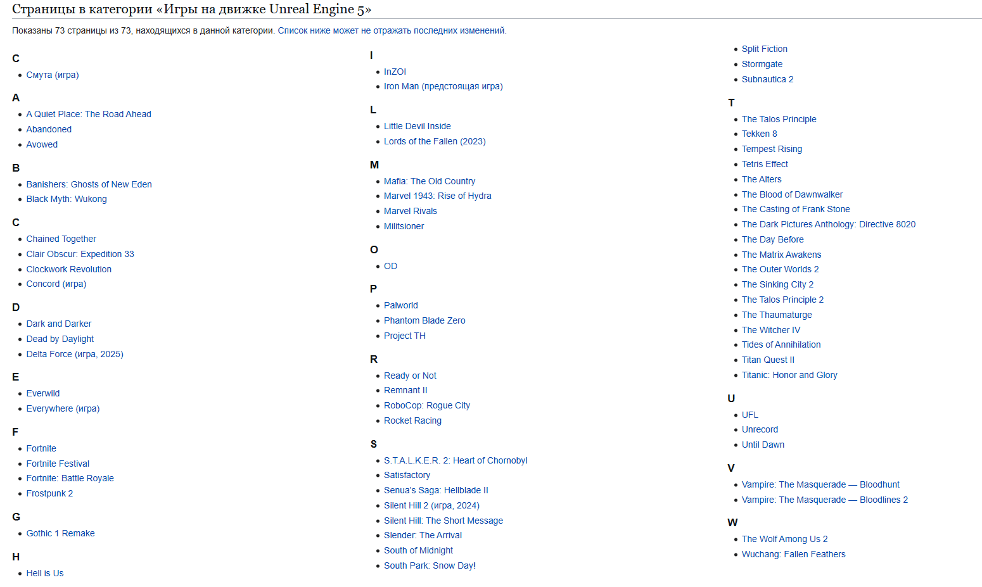The width and height of the screenshot is (982, 587).
Task: Open the 'Remnant II' page
Action: (x=405, y=390)
